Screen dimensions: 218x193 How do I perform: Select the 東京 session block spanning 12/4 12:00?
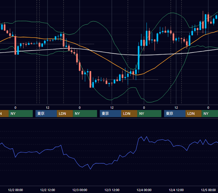(x=175, y=114)
